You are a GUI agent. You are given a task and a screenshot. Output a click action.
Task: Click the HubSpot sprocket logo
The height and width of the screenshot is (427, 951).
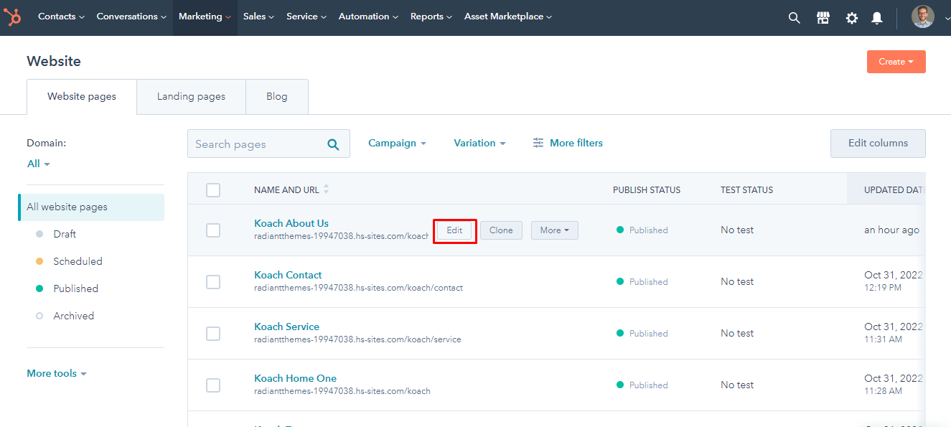pyautogui.click(x=12, y=17)
